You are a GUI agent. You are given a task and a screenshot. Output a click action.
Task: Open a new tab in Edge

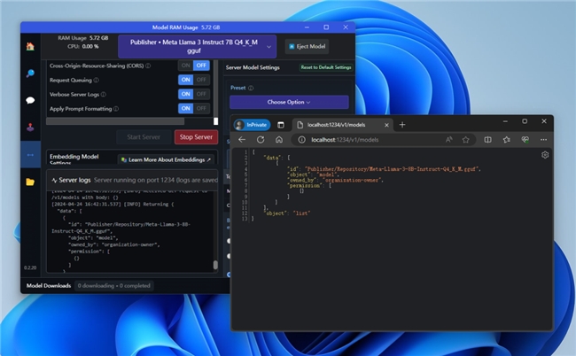pos(402,125)
